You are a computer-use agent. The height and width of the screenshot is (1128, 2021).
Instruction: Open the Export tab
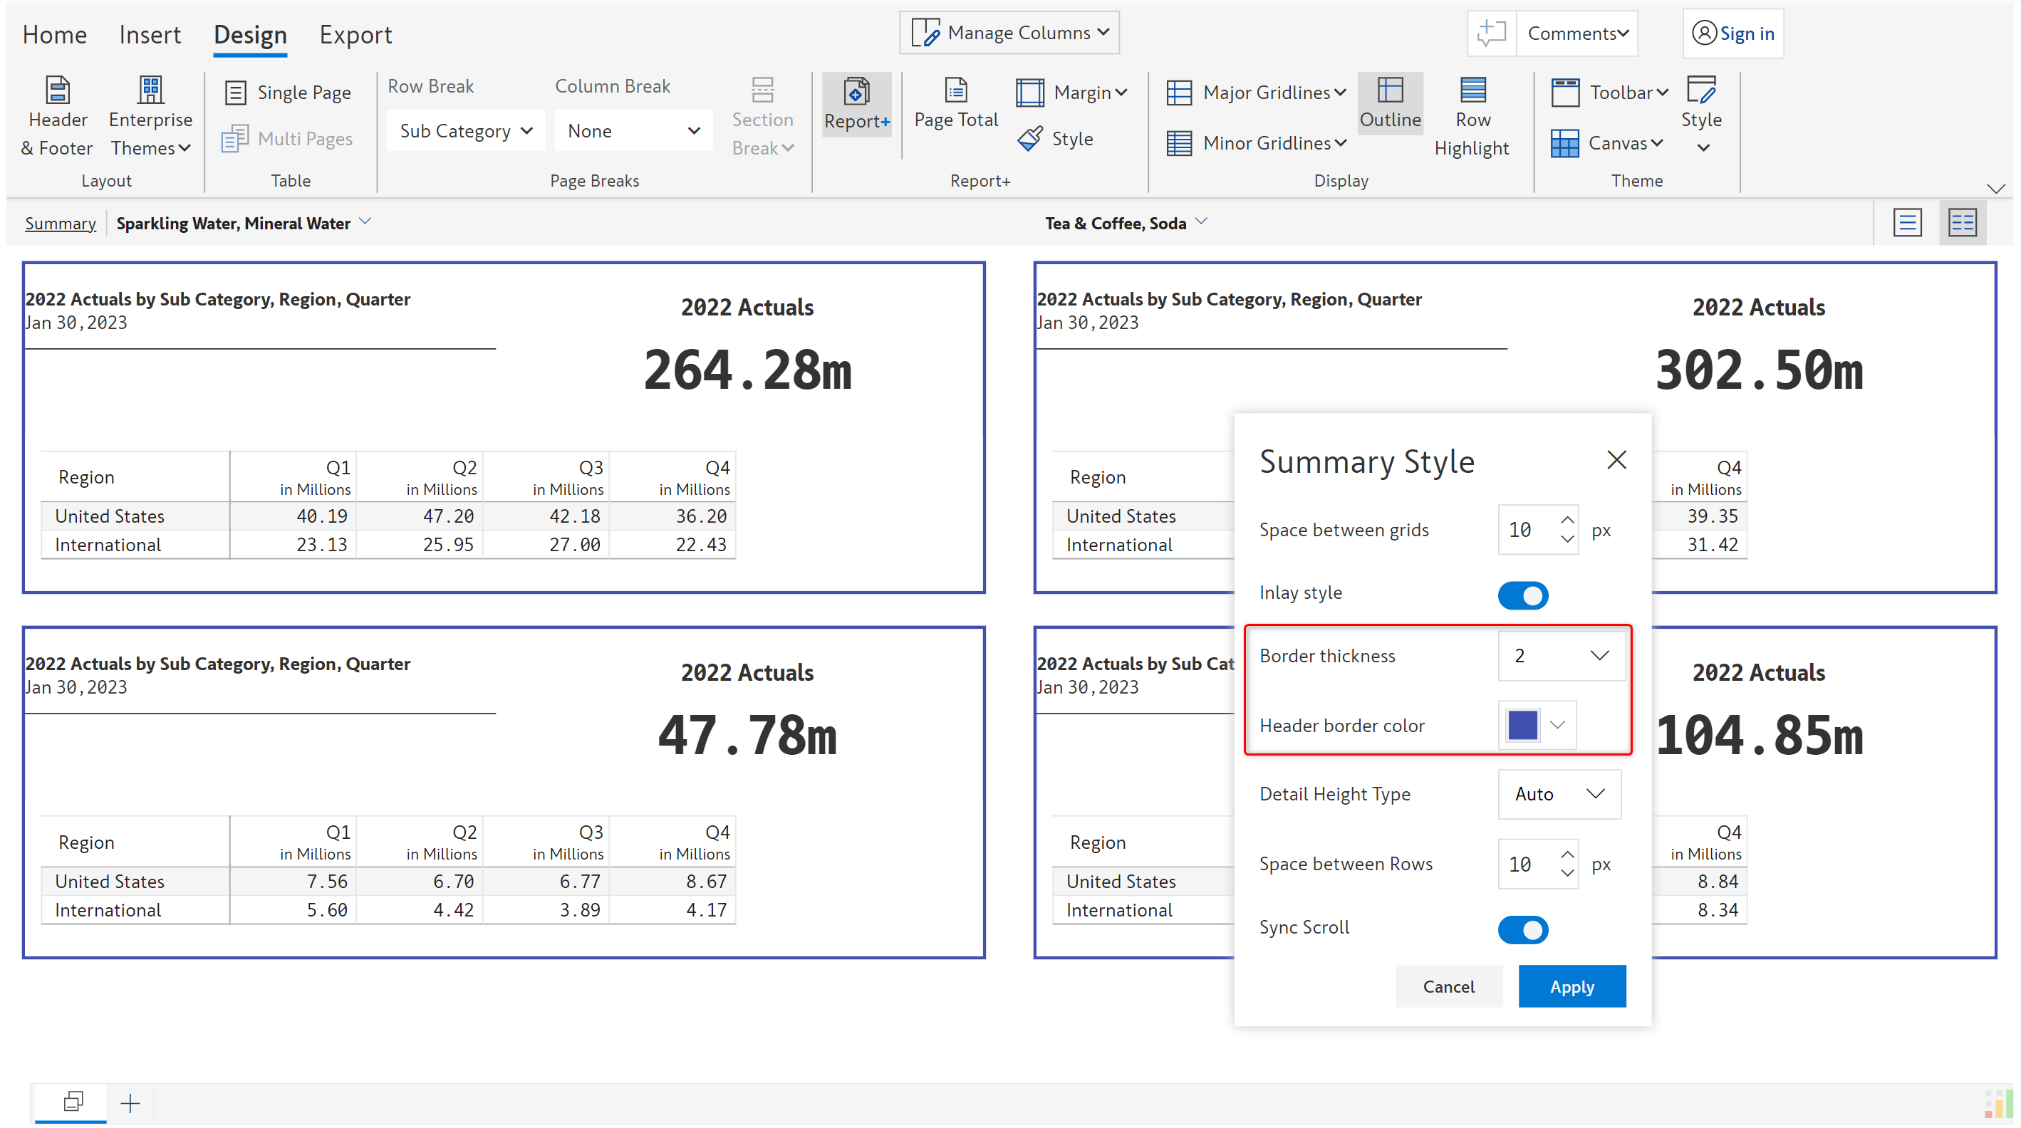(x=355, y=34)
